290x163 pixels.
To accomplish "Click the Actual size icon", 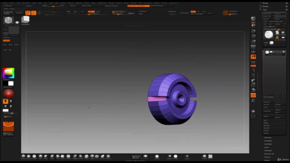I will tap(253, 36).
